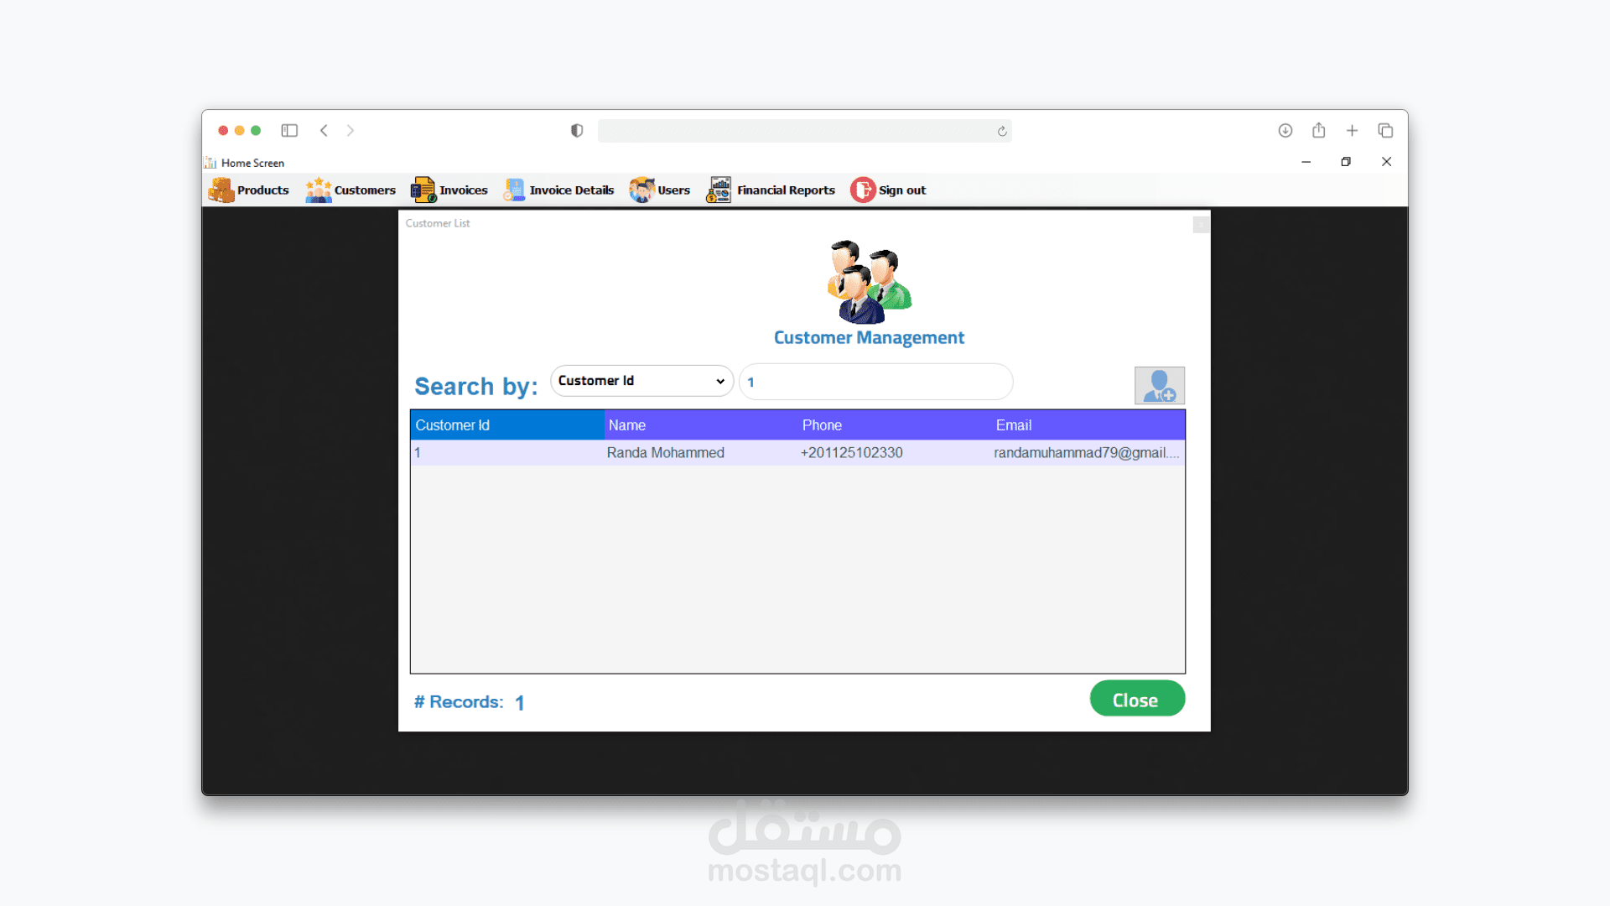Open the Users toolbar icon
The image size is (1610, 906).
point(642,190)
